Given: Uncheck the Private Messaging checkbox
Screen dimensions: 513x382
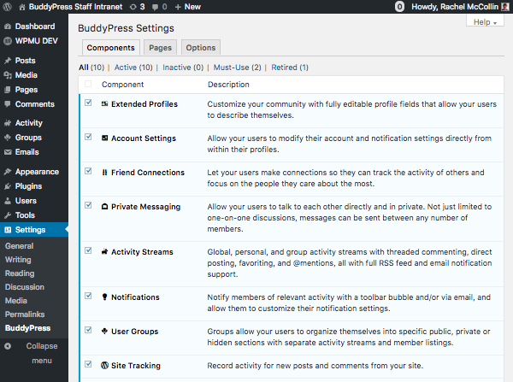Looking at the screenshot, I should [x=88, y=205].
